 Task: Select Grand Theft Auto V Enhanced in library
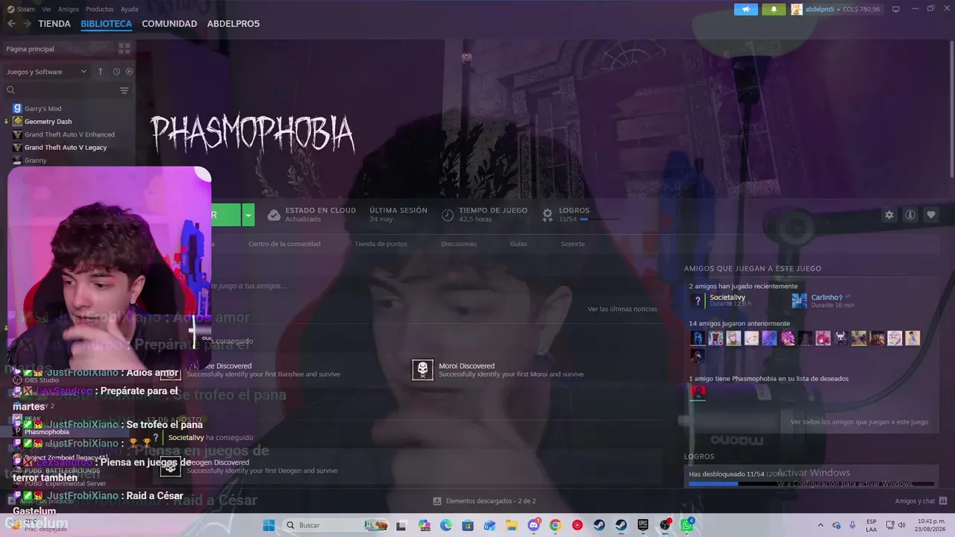point(69,134)
